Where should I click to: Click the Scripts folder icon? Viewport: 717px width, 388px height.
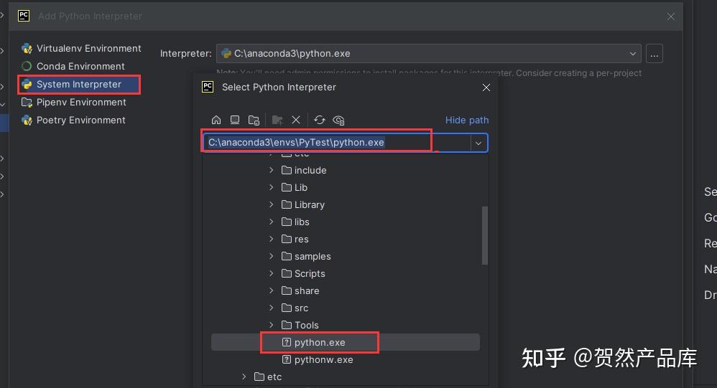coord(287,273)
